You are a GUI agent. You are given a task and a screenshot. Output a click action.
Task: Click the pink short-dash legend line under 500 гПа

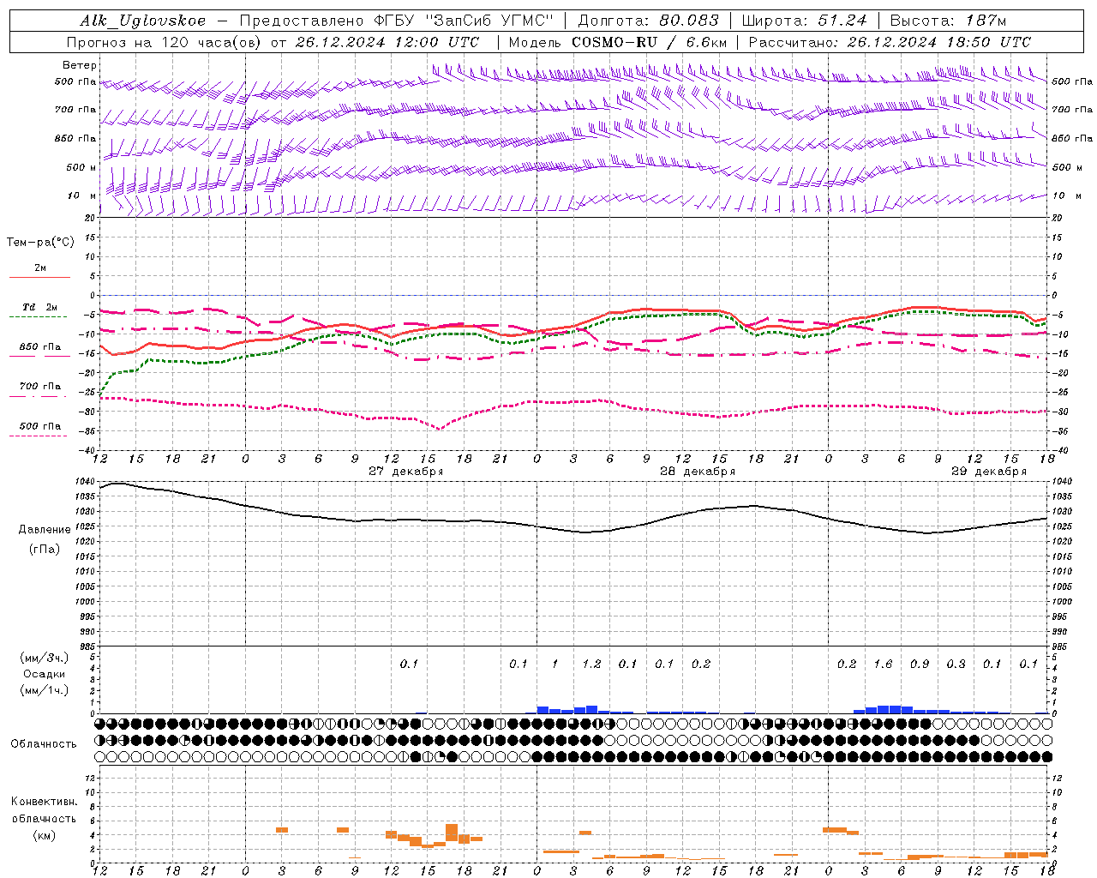38,436
